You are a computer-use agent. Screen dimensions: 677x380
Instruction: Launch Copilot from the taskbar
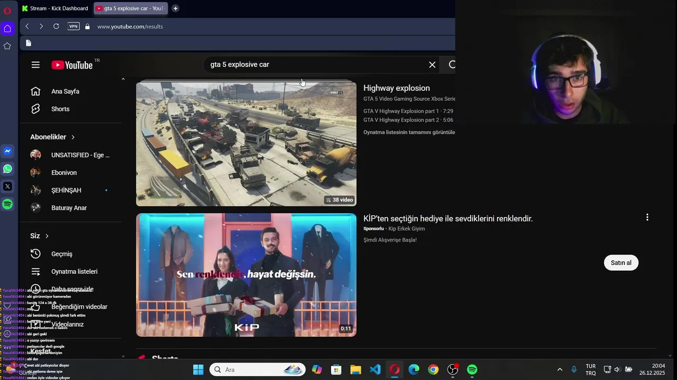click(317, 369)
